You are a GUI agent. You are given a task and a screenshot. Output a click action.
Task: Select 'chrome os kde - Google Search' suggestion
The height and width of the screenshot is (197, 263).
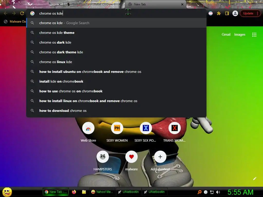click(x=116, y=23)
